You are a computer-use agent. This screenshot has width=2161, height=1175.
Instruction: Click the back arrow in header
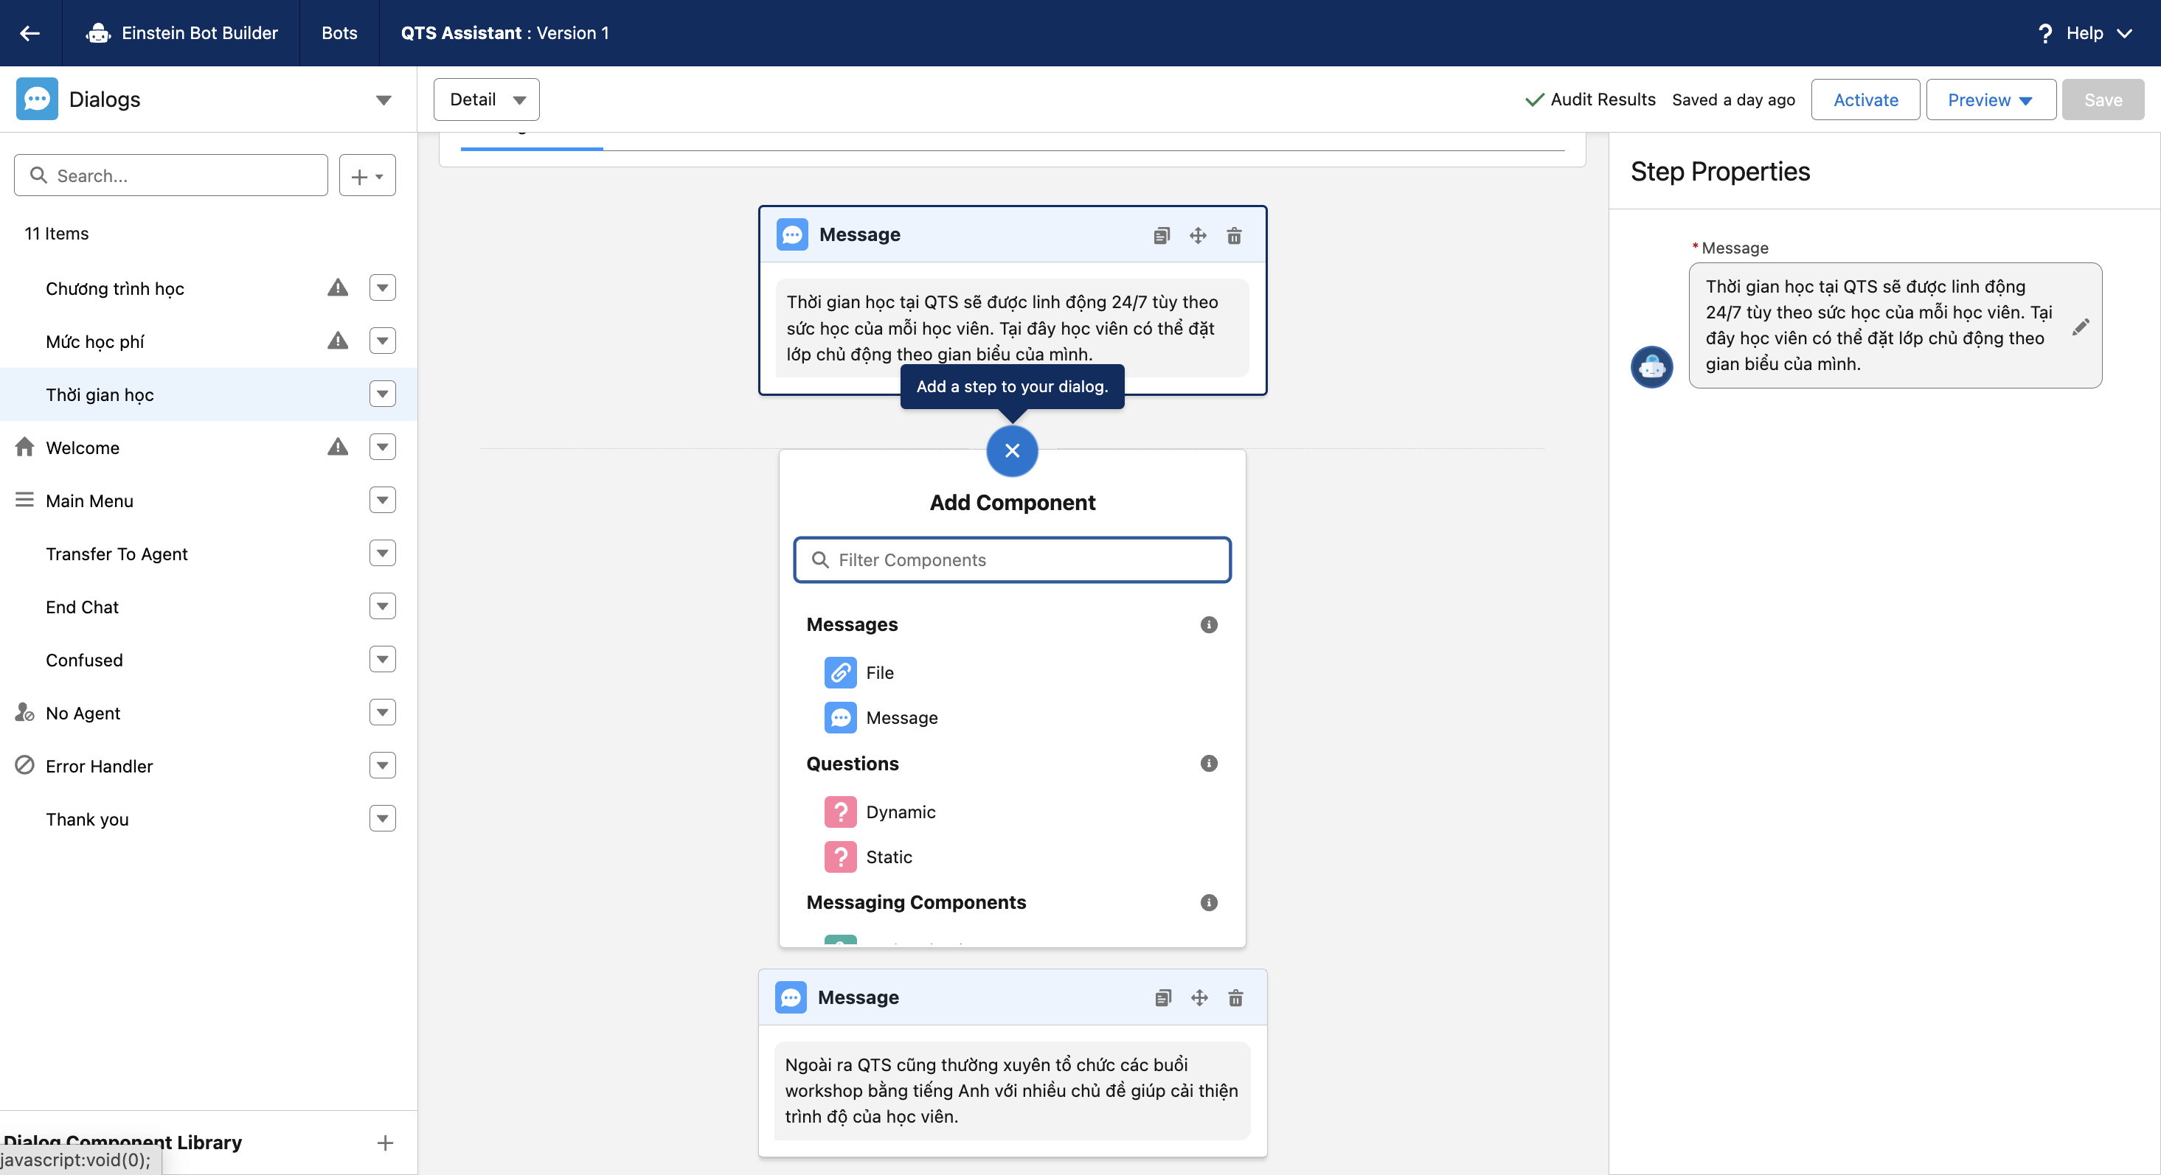point(30,32)
